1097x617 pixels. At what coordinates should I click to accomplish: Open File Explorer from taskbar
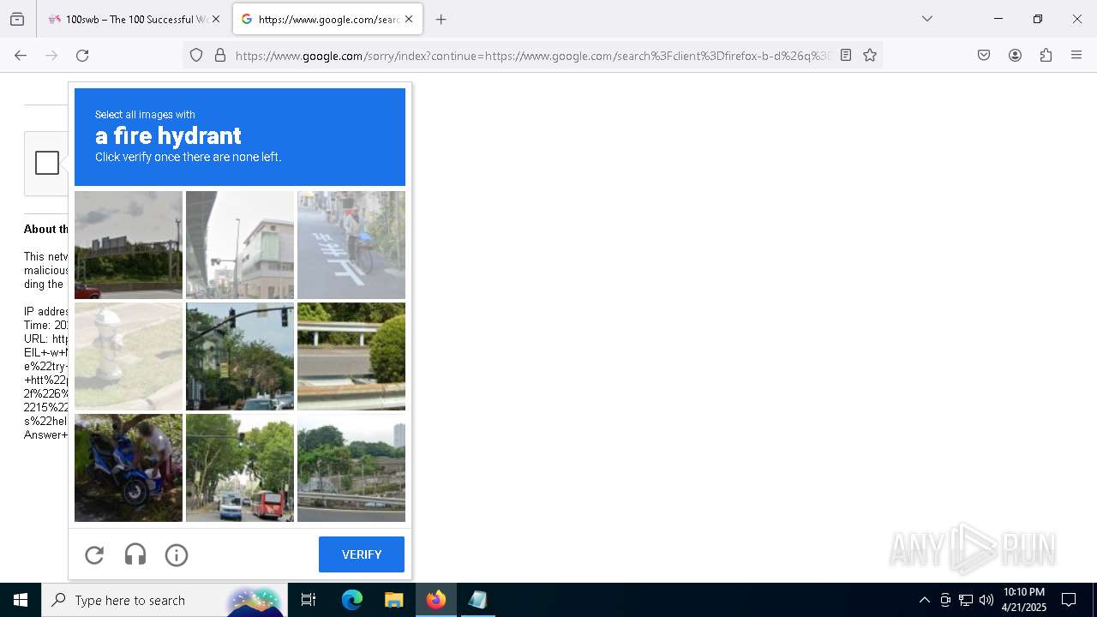(393, 600)
